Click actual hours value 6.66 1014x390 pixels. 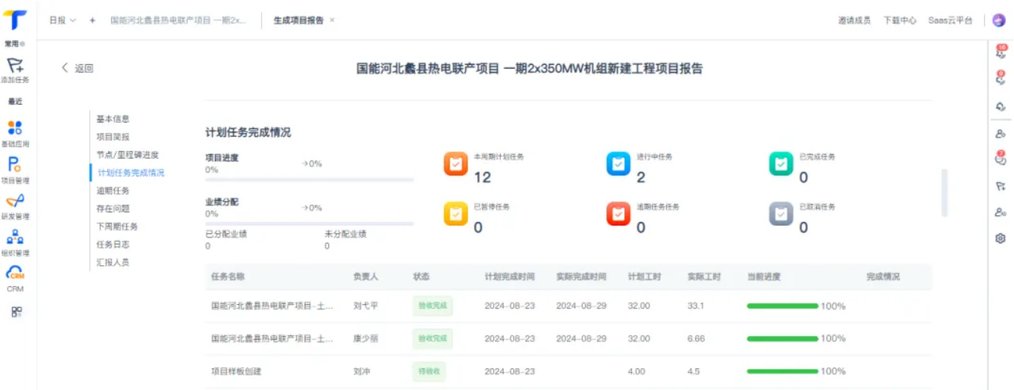[x=696, y=338]
